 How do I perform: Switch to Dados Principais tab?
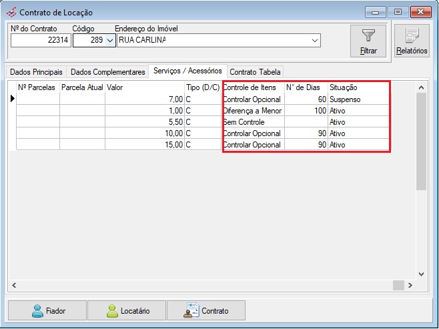pos(36,71)
